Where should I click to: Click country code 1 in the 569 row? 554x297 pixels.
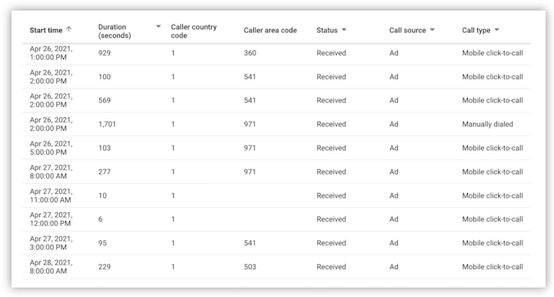(x=173, y=100)
